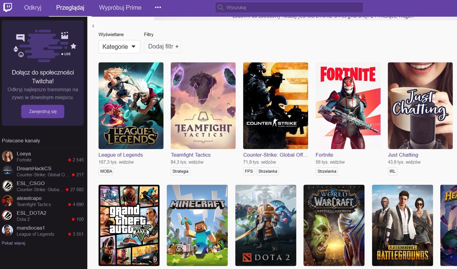Open ESL_DOTA2 channel name in sidebar
This screenshot has width=457, height=269.
pos(32,213)
